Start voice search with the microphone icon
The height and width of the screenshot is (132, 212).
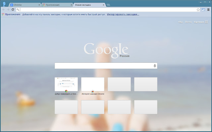coord(155,66)
